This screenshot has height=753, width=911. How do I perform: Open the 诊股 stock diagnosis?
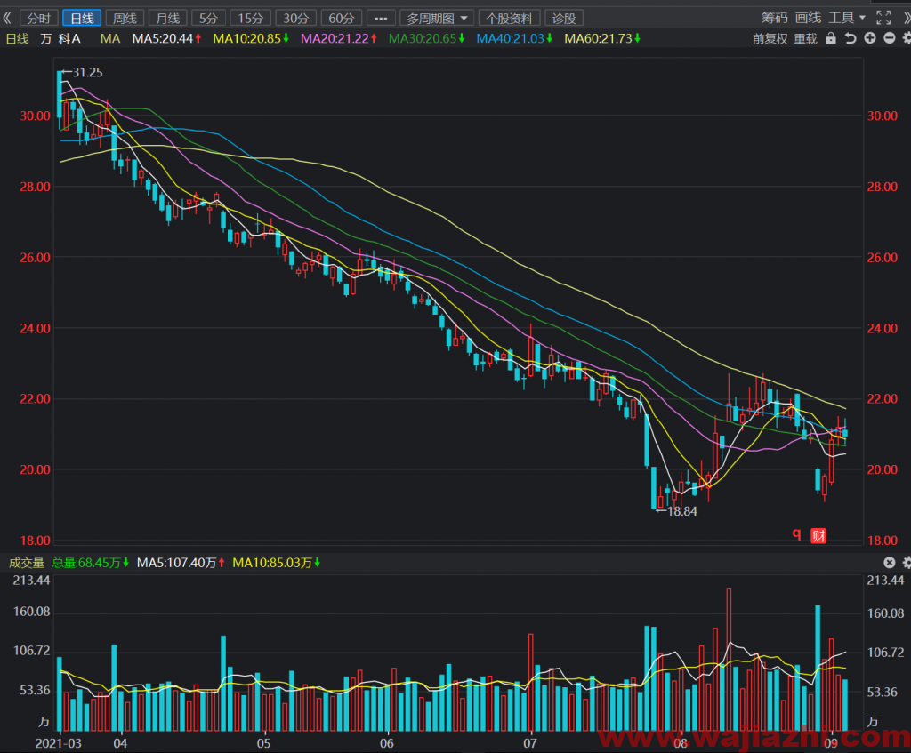563,18
